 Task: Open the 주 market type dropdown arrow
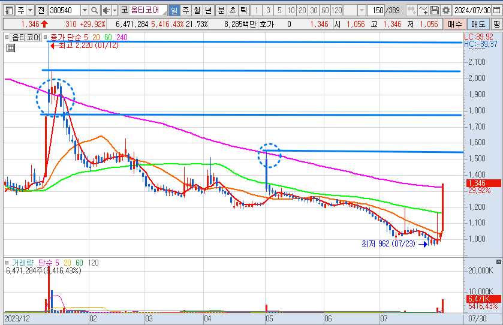[x=30, y=11]
